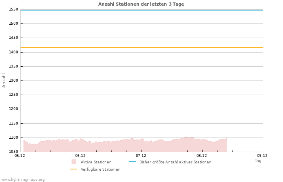The height and width of the screenshot is (182, 283).
Task: Click the 1200 y-axis tick value
Action: (13, 109)
